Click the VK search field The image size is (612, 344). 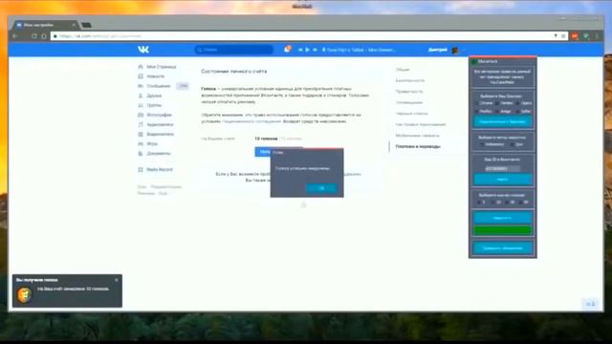(x=233, y=50)
